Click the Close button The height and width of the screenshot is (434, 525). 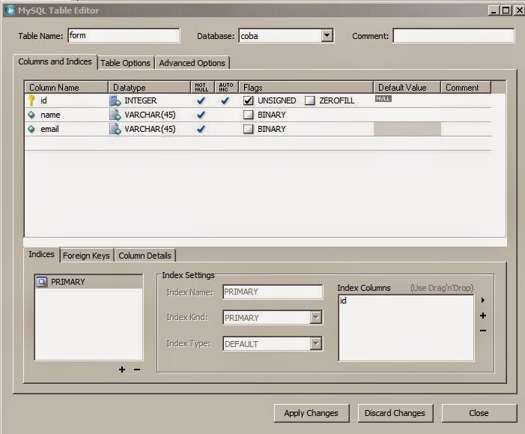point(479,413)
